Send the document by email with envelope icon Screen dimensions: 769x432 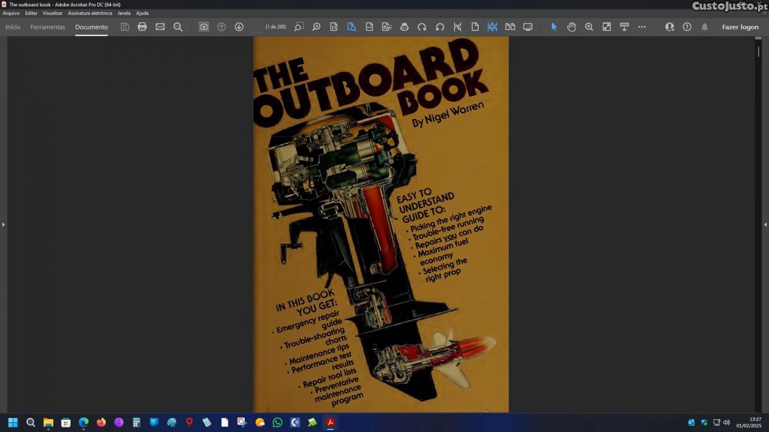coord(160,27)
